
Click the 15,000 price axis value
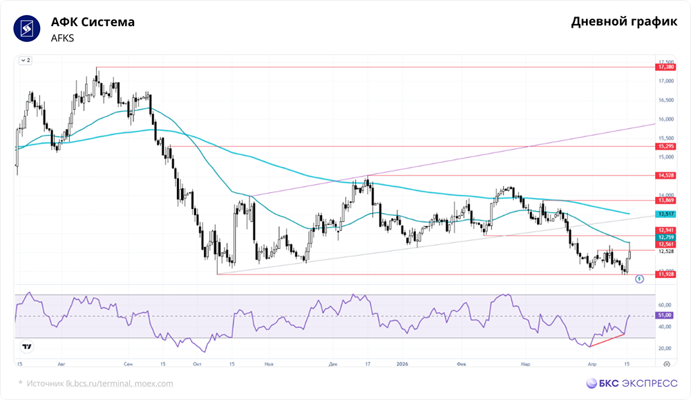[666, 157]
